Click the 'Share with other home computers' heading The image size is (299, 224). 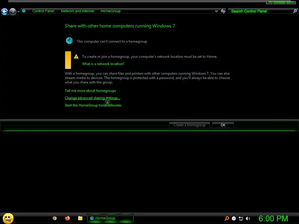coord(120,26)
